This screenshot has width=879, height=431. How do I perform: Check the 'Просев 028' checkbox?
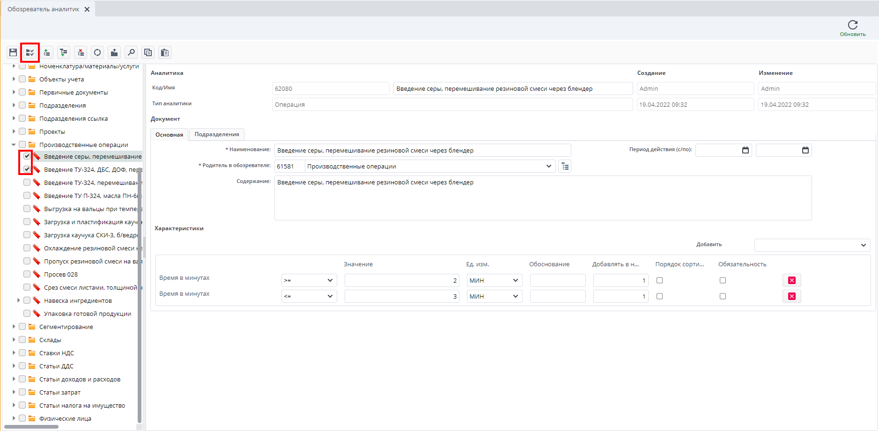click(x=27, y=274)
